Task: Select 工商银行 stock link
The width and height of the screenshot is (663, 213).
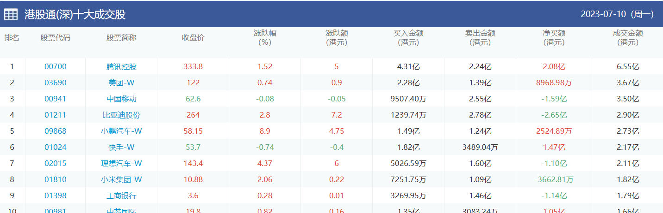Action: [121, 195]
